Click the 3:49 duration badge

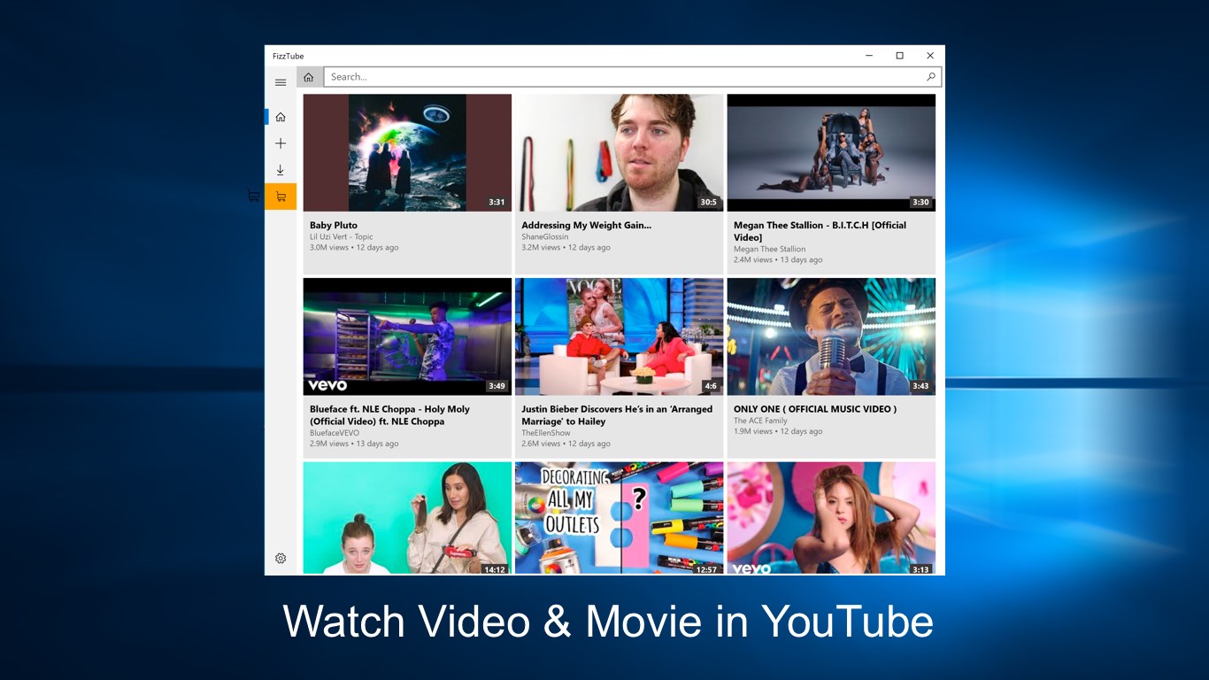[x=497, y=387]
